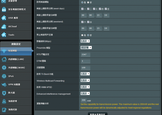Click traffic manager icon at top
162x115 pixels.
point(4,1)
